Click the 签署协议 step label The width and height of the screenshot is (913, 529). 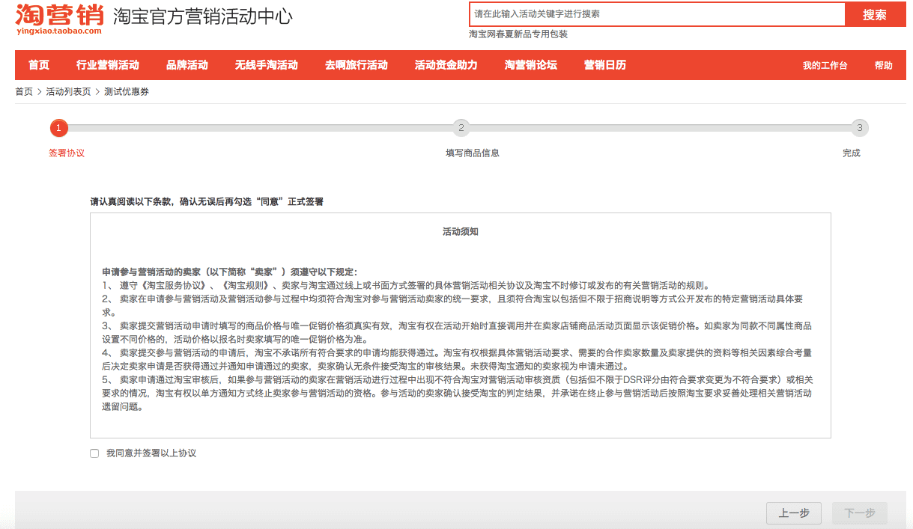click(x=67, y=153)
